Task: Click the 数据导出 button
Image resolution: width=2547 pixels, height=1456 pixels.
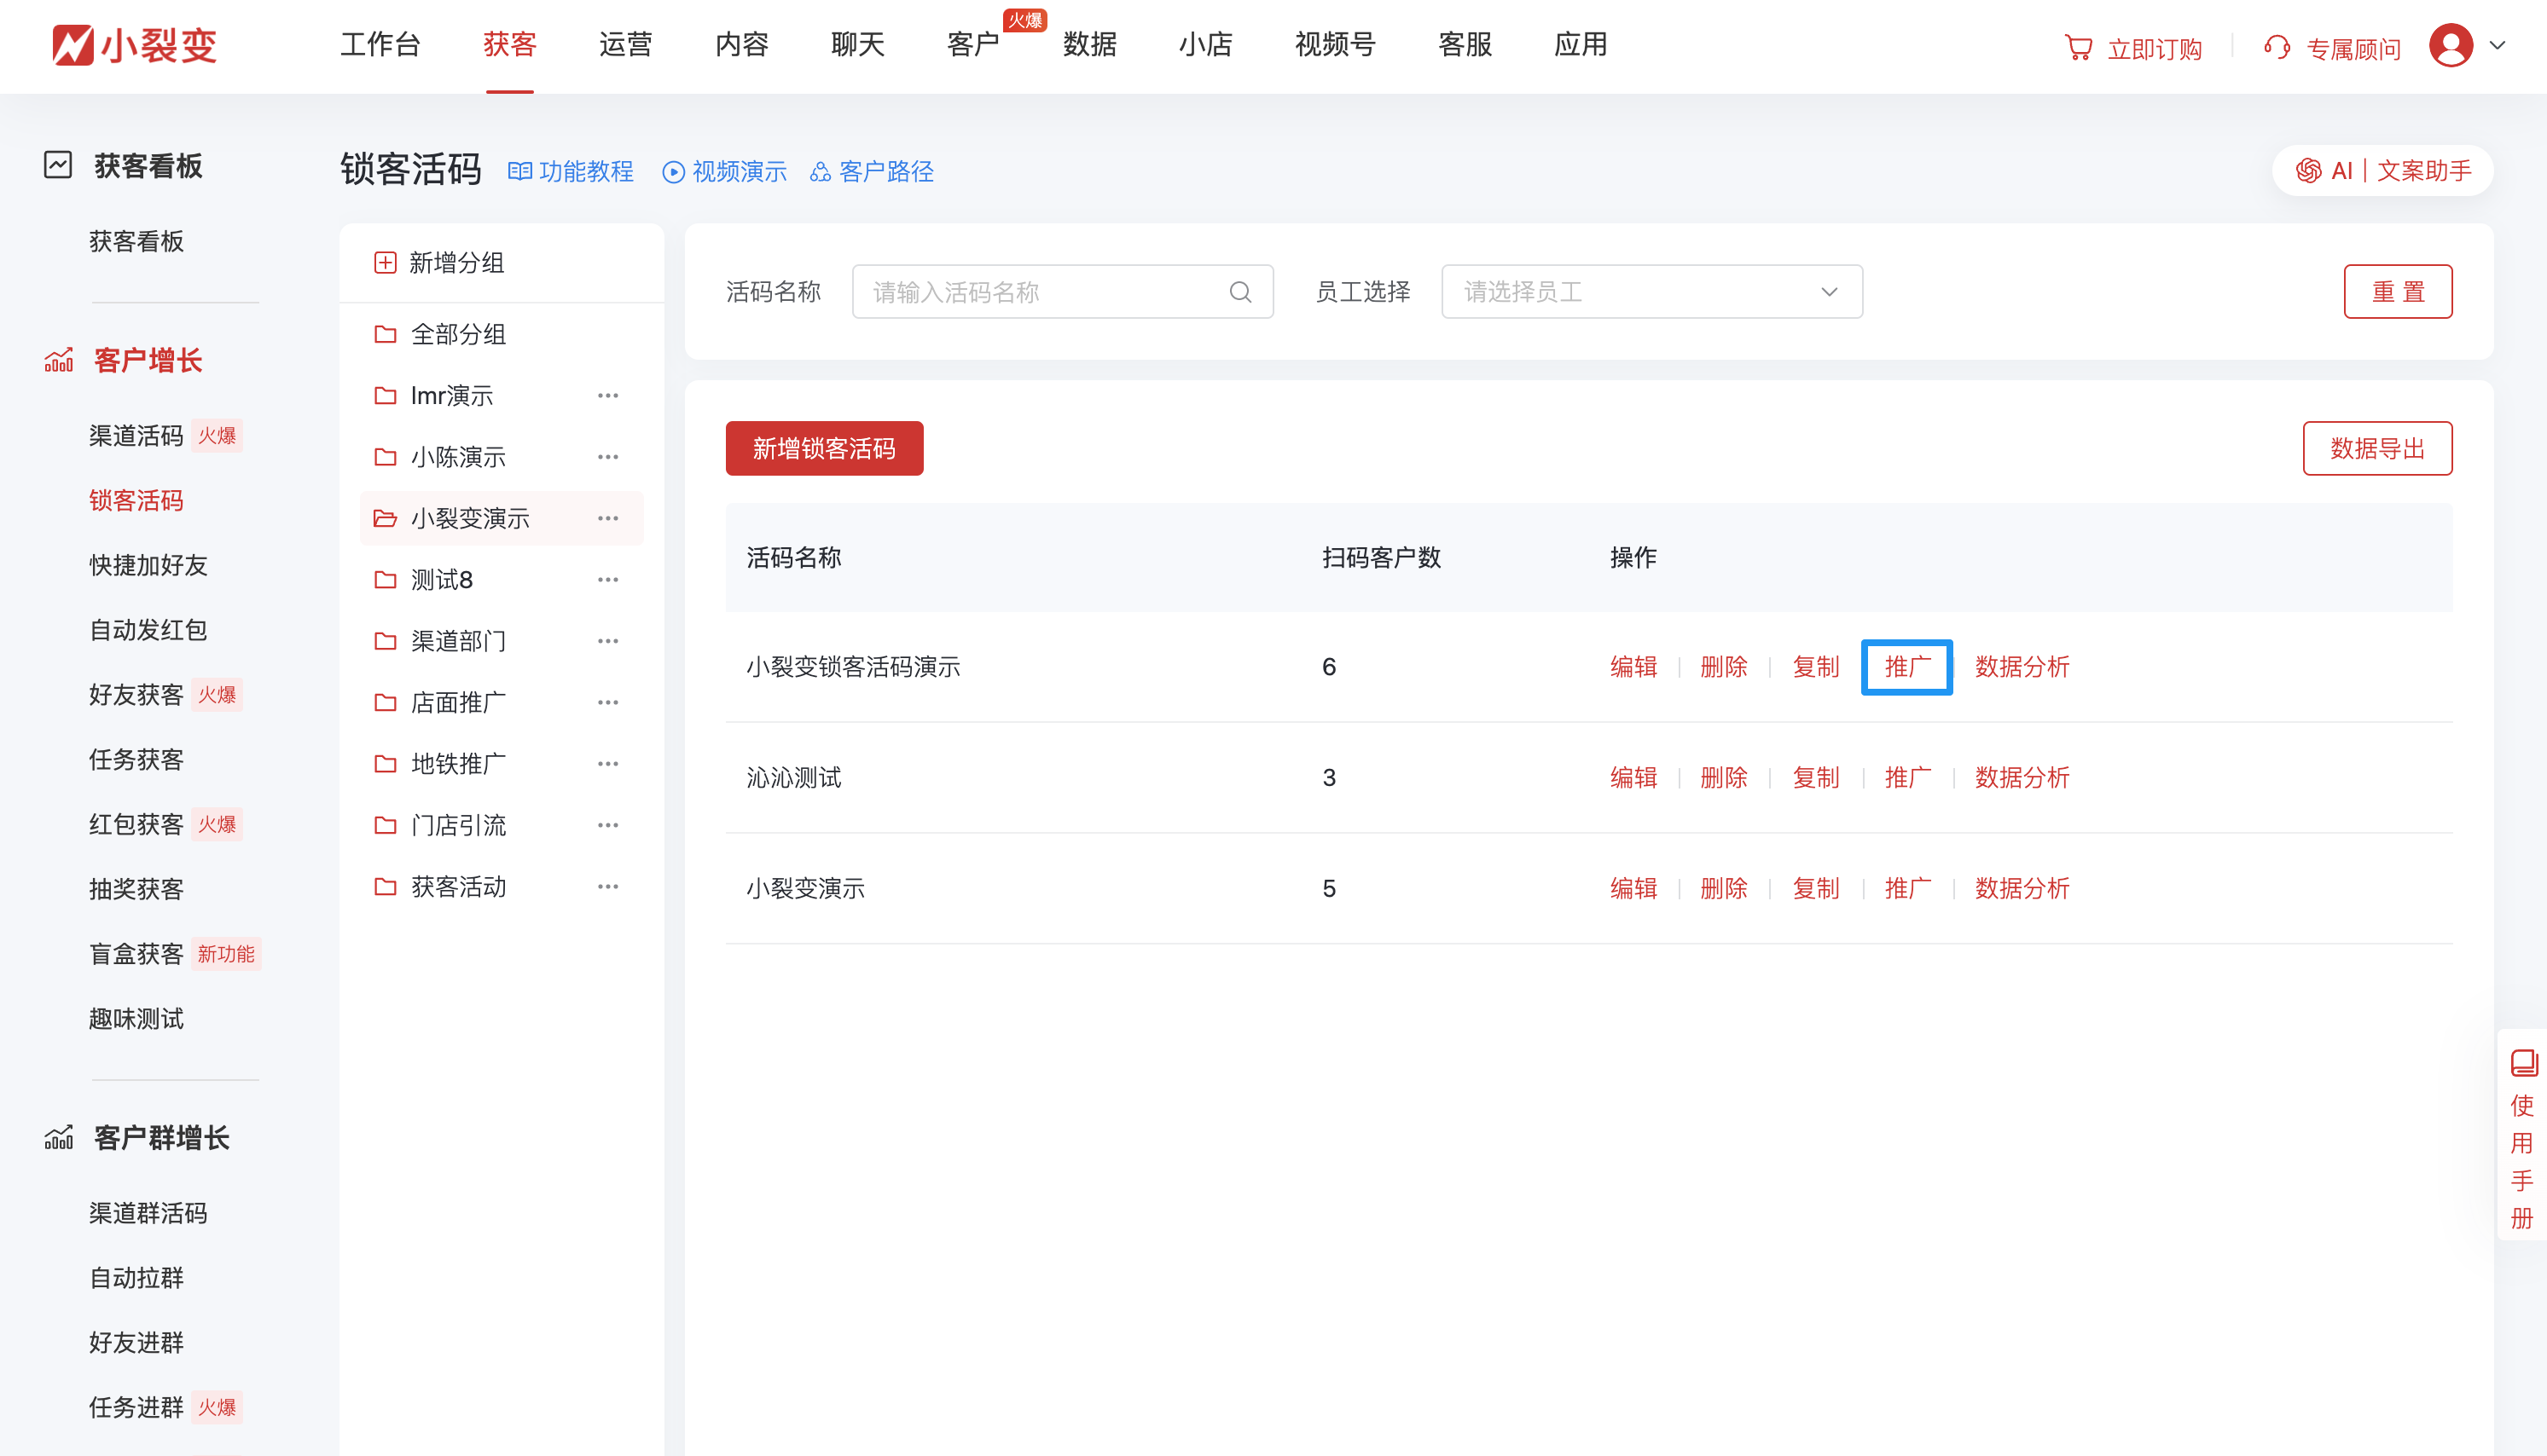Action: pyautogui.click(x=2376, y=449)
